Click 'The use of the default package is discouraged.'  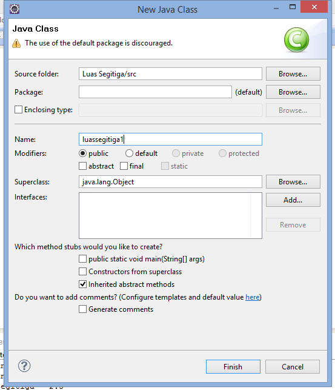pos(99,43)
